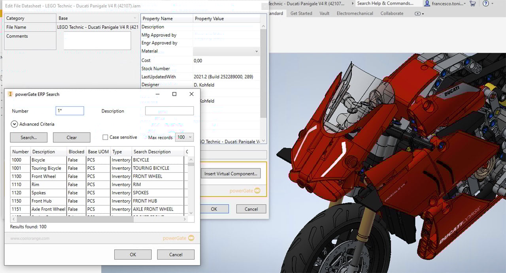
Task: Click the Description search input field
Action: (169, 111)
